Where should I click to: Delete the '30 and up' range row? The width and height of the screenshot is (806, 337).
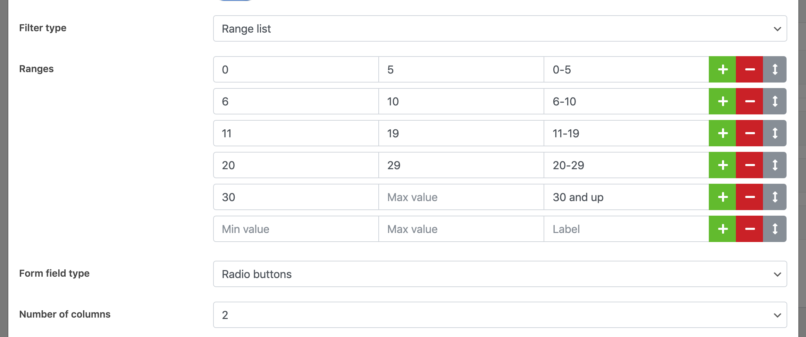(x=749, y=197)
